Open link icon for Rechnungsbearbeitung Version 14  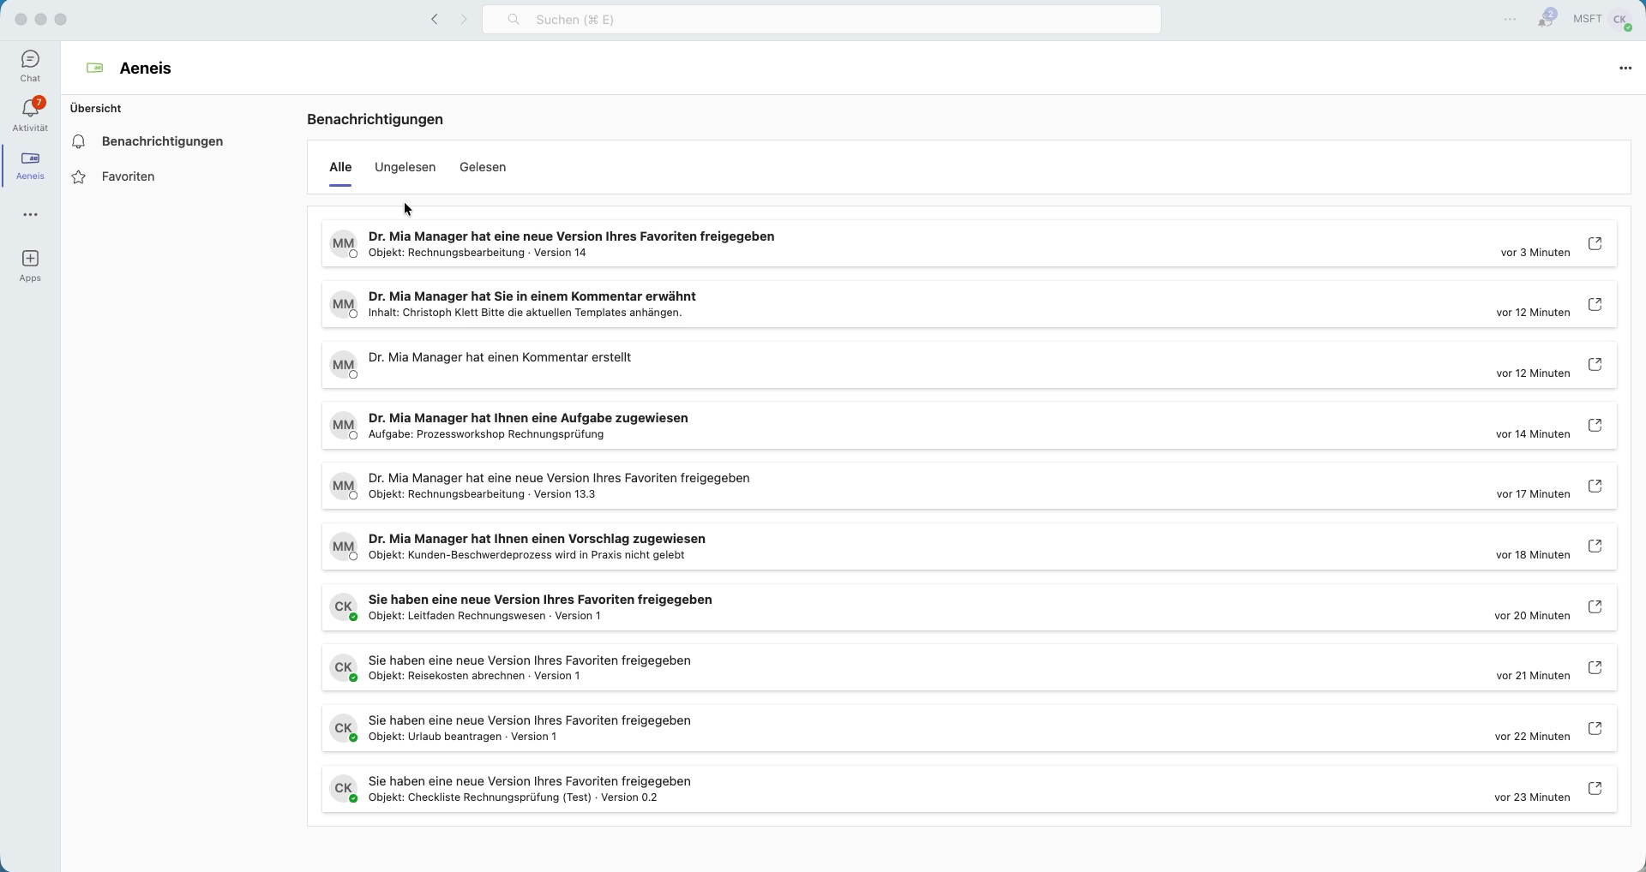coord(1595,244)
